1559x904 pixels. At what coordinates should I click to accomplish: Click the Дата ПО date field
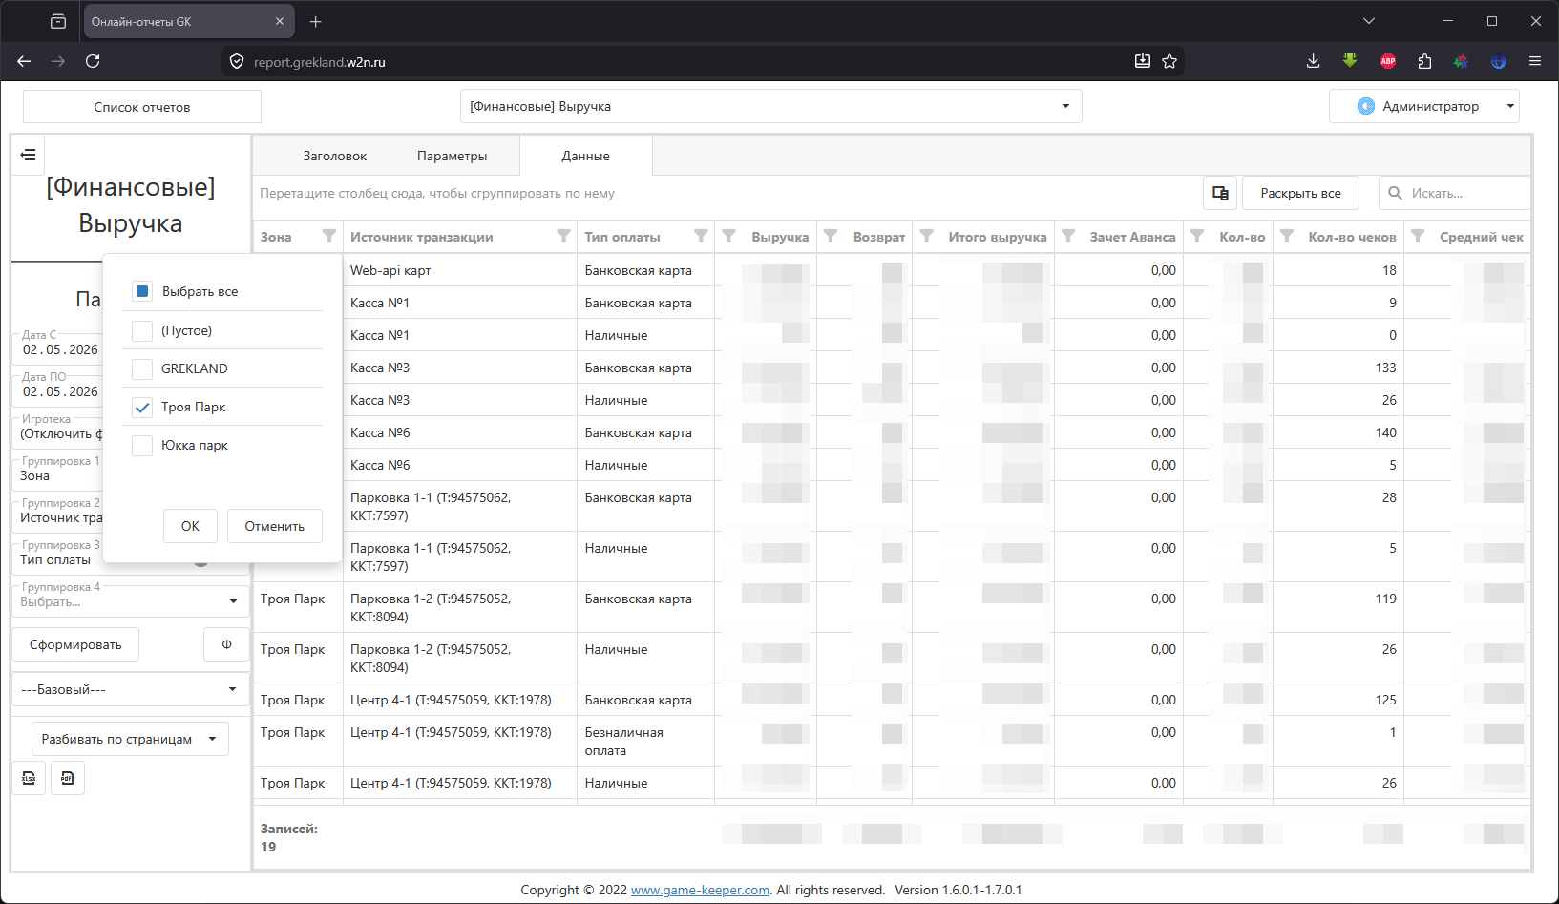(x=59, y=391)
